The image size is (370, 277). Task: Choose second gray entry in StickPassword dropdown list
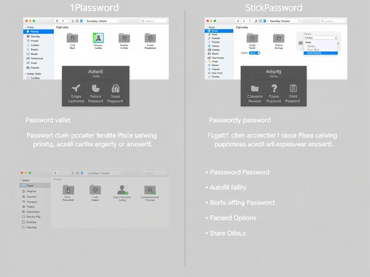[313, 50]
